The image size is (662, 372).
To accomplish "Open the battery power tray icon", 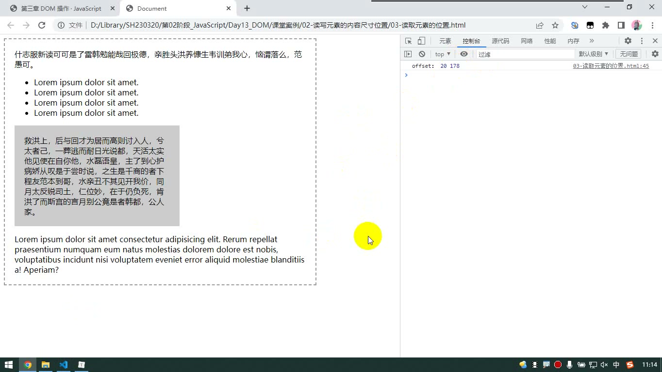I will click(581, 365).
